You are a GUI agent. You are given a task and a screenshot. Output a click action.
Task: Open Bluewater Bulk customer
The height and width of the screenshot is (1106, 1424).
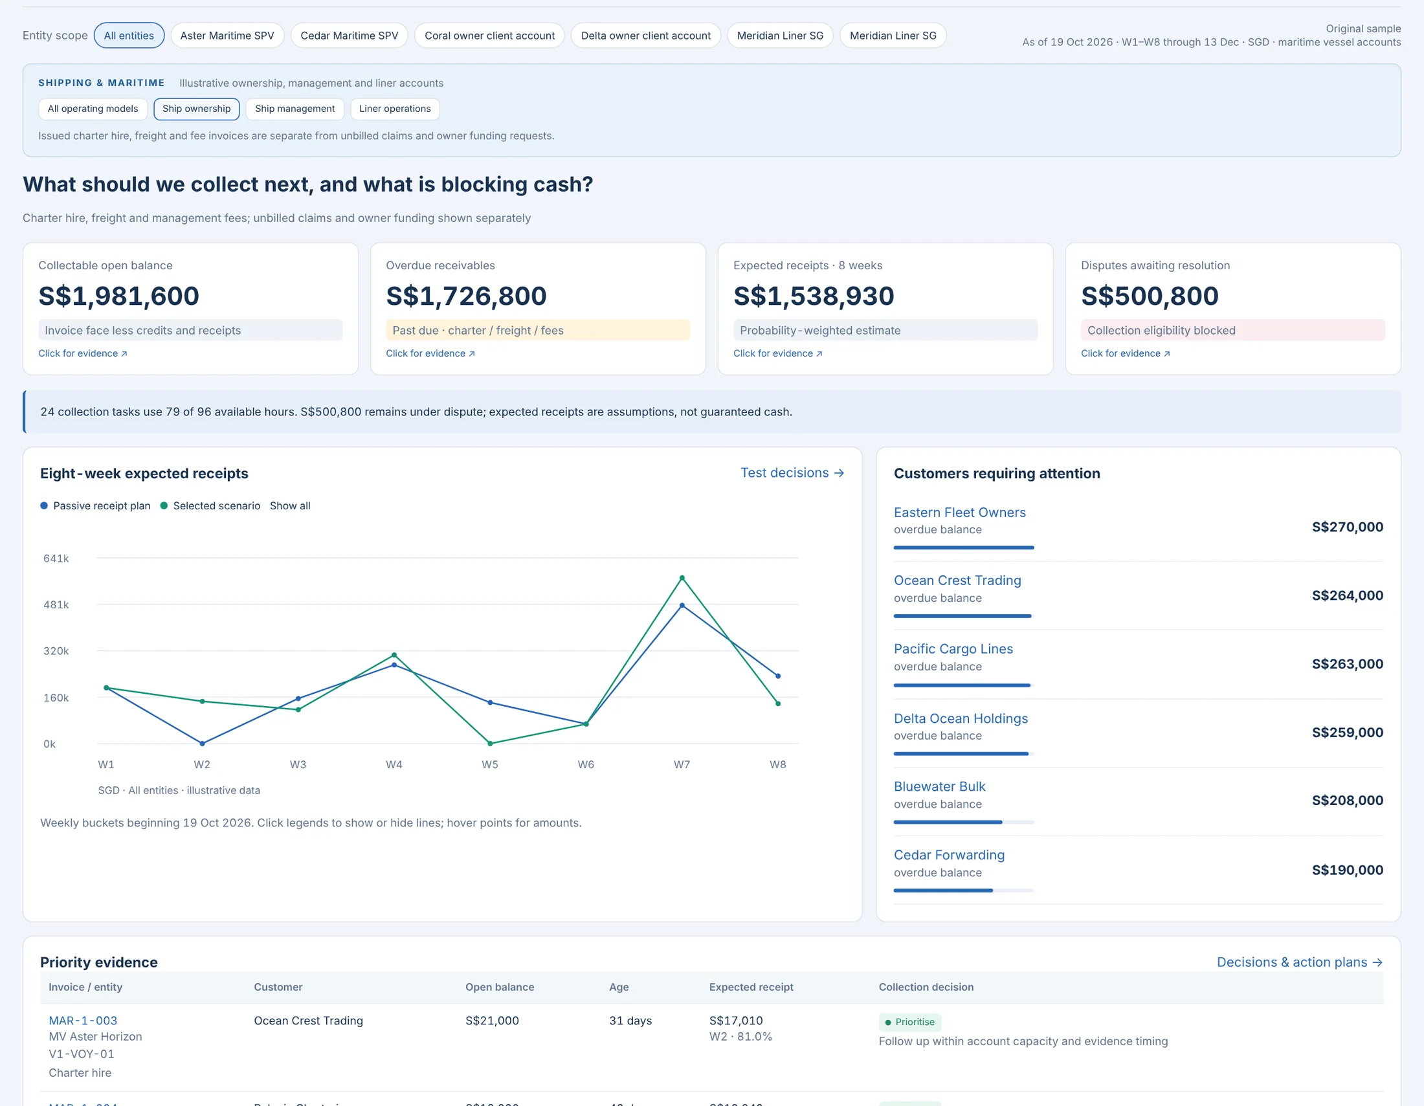coord(940,786)
